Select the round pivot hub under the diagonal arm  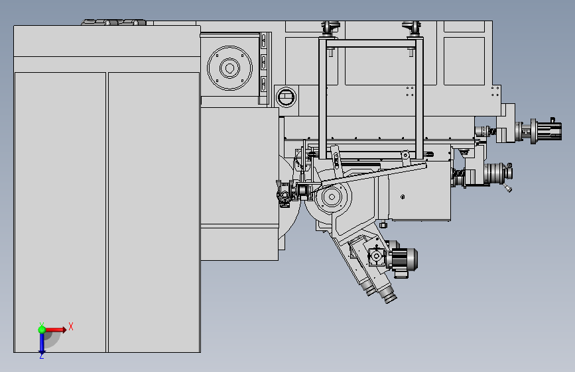click(x=332, y=197)
